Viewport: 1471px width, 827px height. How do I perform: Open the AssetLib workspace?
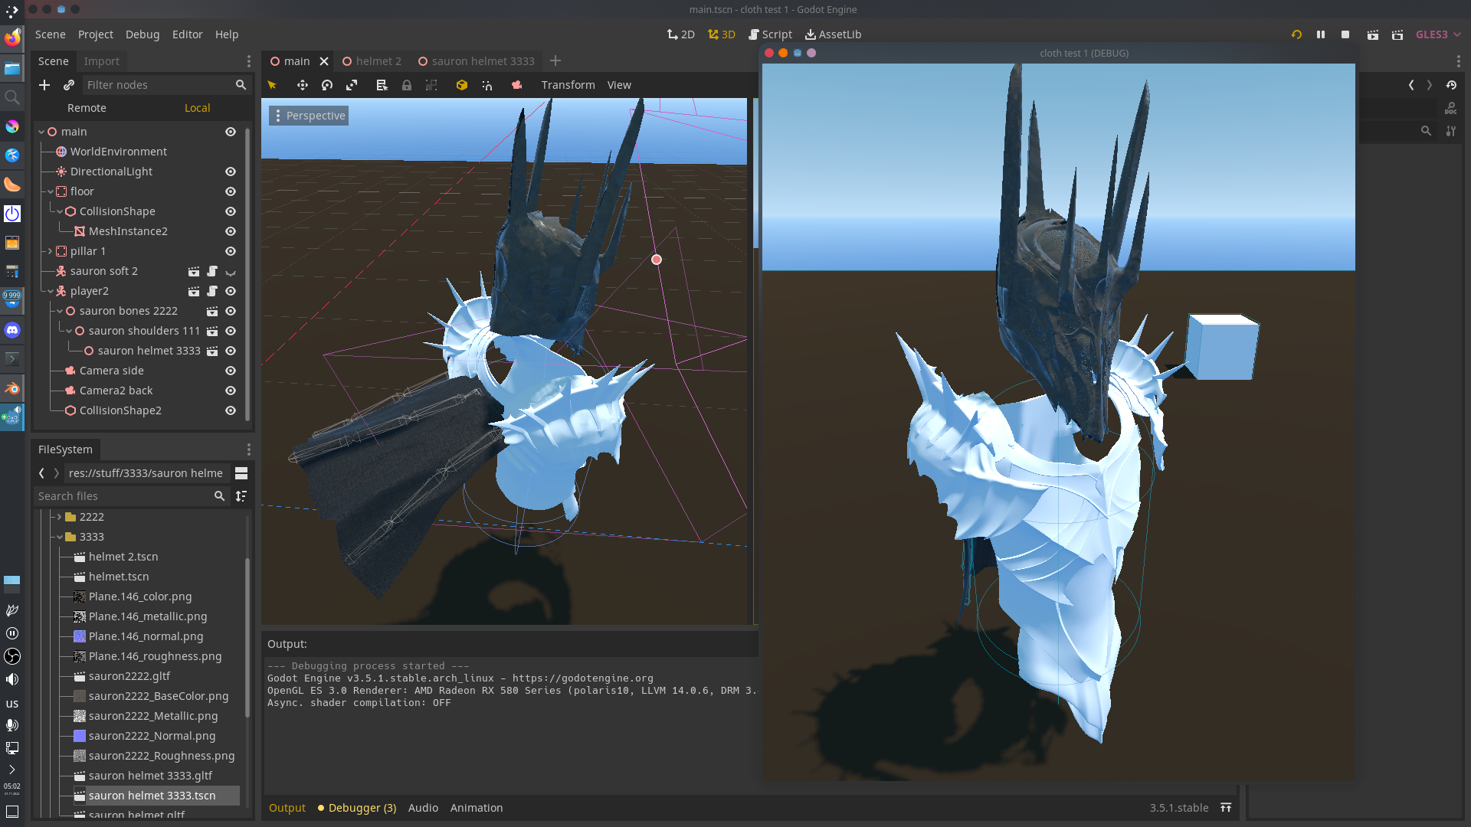click(833, 34)
